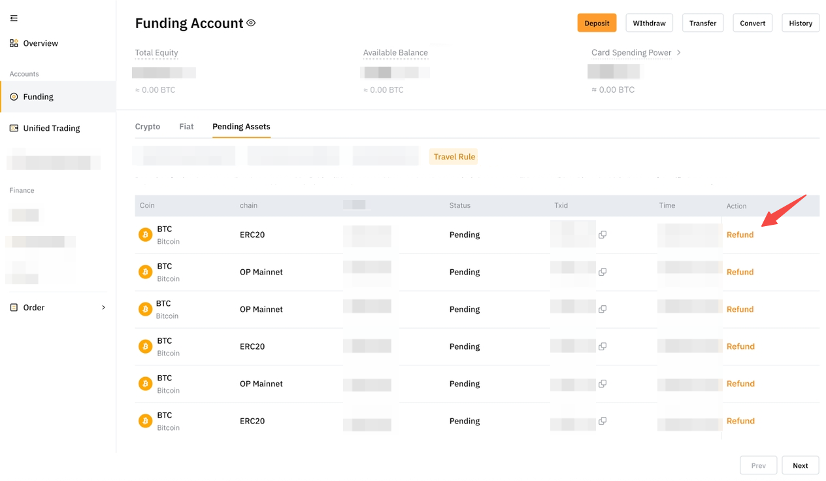Click the Withdraw button
This screenshot has width=826, height=481.
tap(649, 23)
